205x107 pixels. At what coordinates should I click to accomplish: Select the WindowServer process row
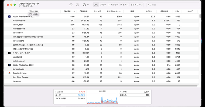[x=101, y=21]
